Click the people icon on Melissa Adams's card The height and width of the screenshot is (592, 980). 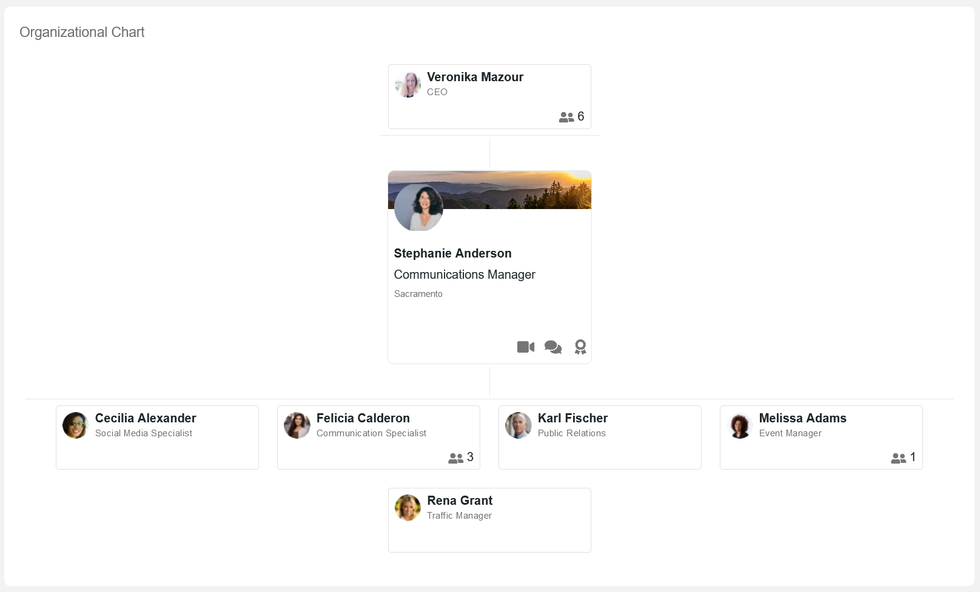[x=899, y=458]
